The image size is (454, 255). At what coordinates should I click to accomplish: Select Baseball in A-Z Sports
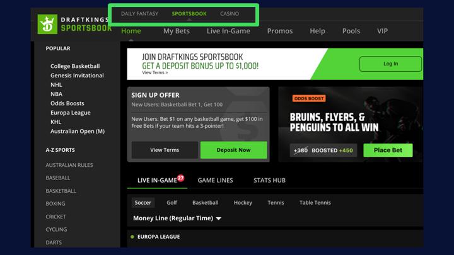57,178
